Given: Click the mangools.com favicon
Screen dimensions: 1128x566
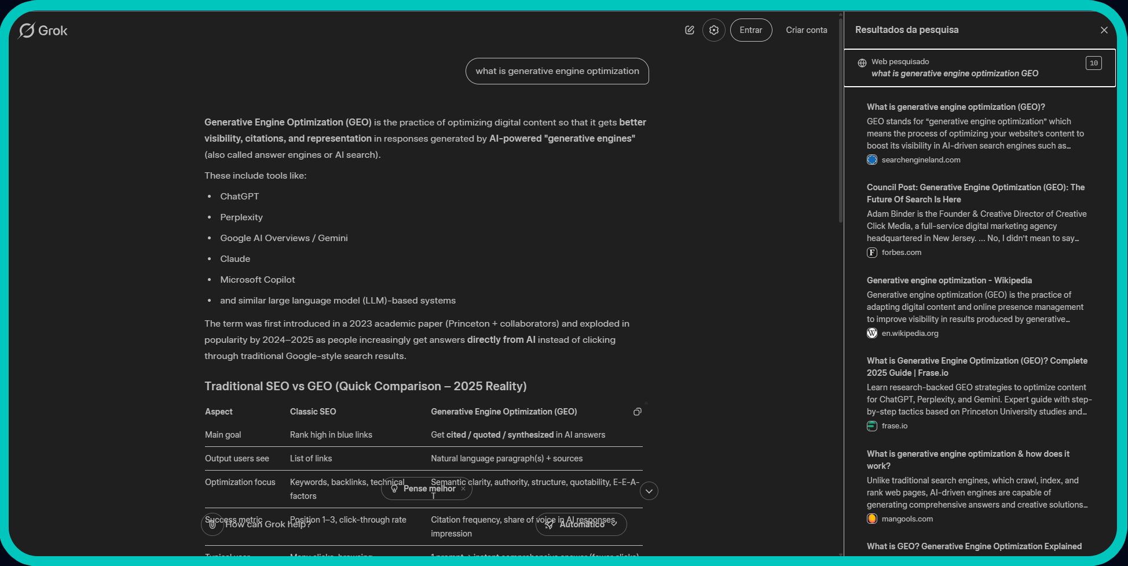Looking at the screenshot, I should [871, 519].
